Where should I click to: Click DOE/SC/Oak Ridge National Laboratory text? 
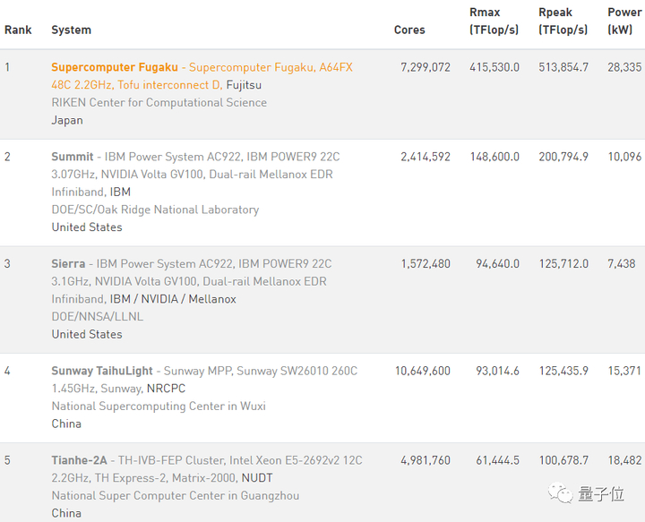click(155, 210)
